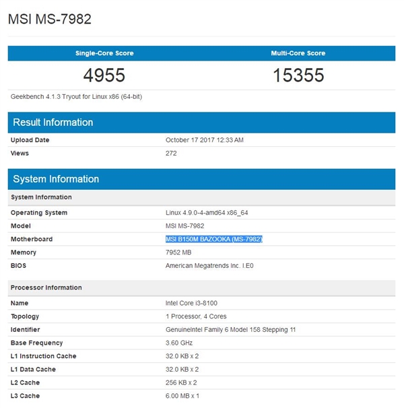This screenshot has width=404, height=408.
Task: Click the L1 Data Cache label
Action: (33, 370)
